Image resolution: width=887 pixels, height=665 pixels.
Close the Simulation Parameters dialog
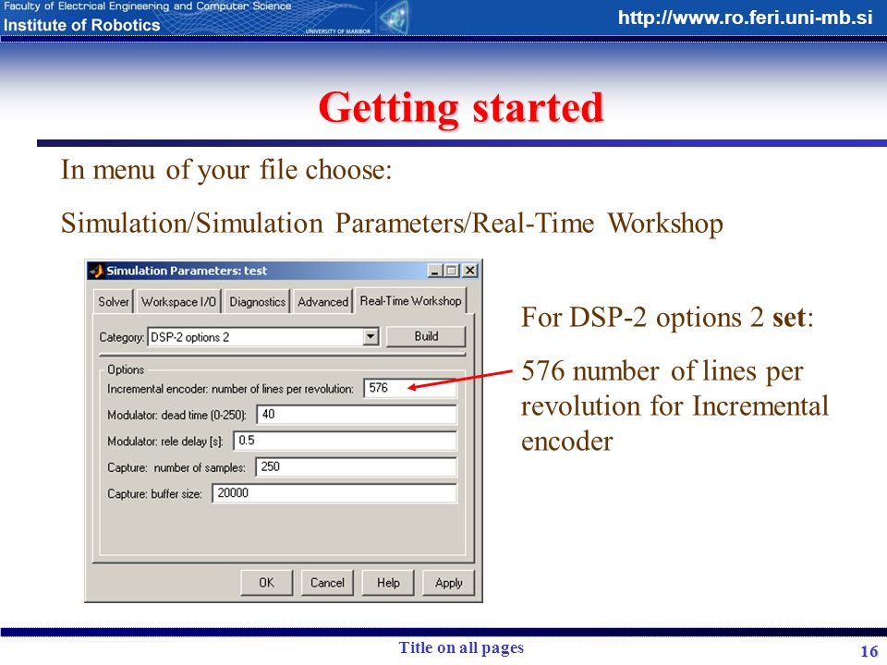470,271
